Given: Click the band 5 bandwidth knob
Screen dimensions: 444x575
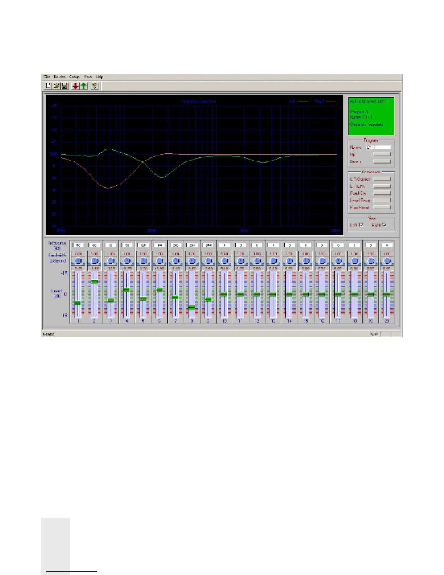Looking at the screenshot, I should [x=143, y=261].
